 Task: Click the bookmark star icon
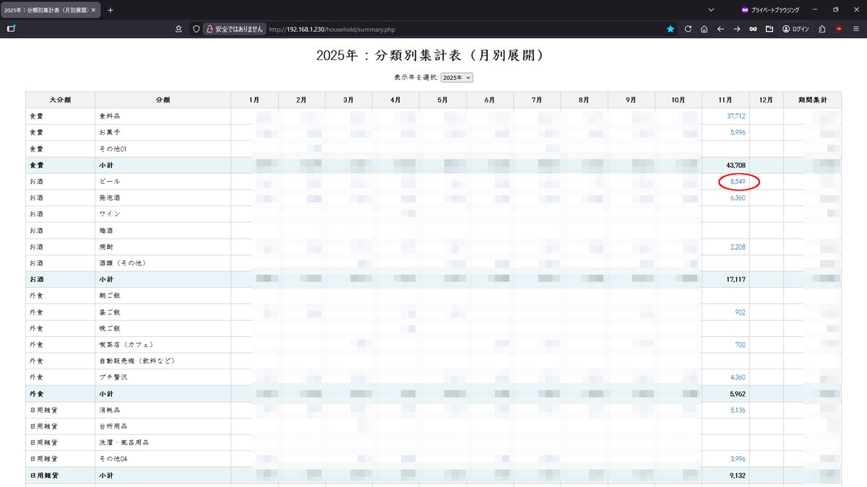pos(670,29)
